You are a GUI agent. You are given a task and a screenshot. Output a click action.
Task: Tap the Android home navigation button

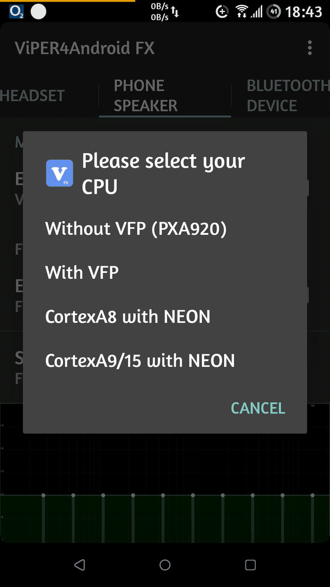[x=165, y=565]
